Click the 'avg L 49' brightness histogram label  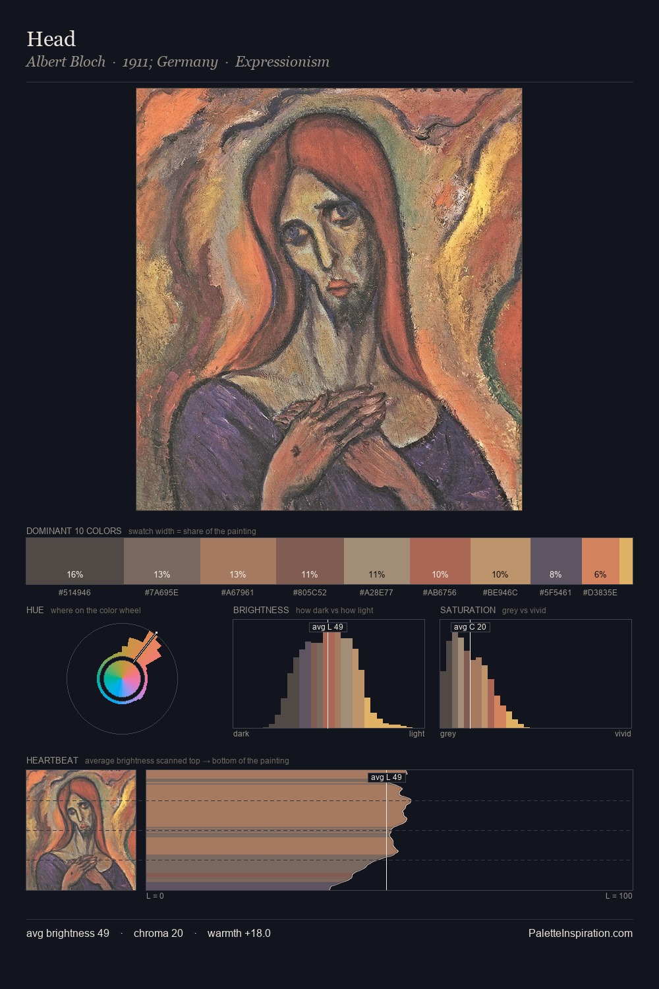coord(328,627)
